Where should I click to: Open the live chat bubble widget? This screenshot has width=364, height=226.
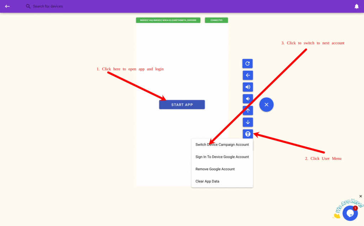350,213
